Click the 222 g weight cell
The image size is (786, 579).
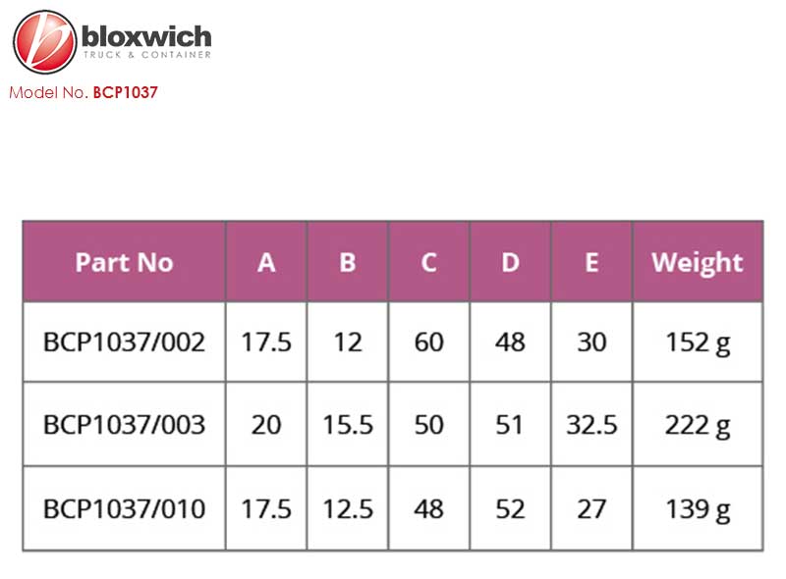(x=698, y=425)
